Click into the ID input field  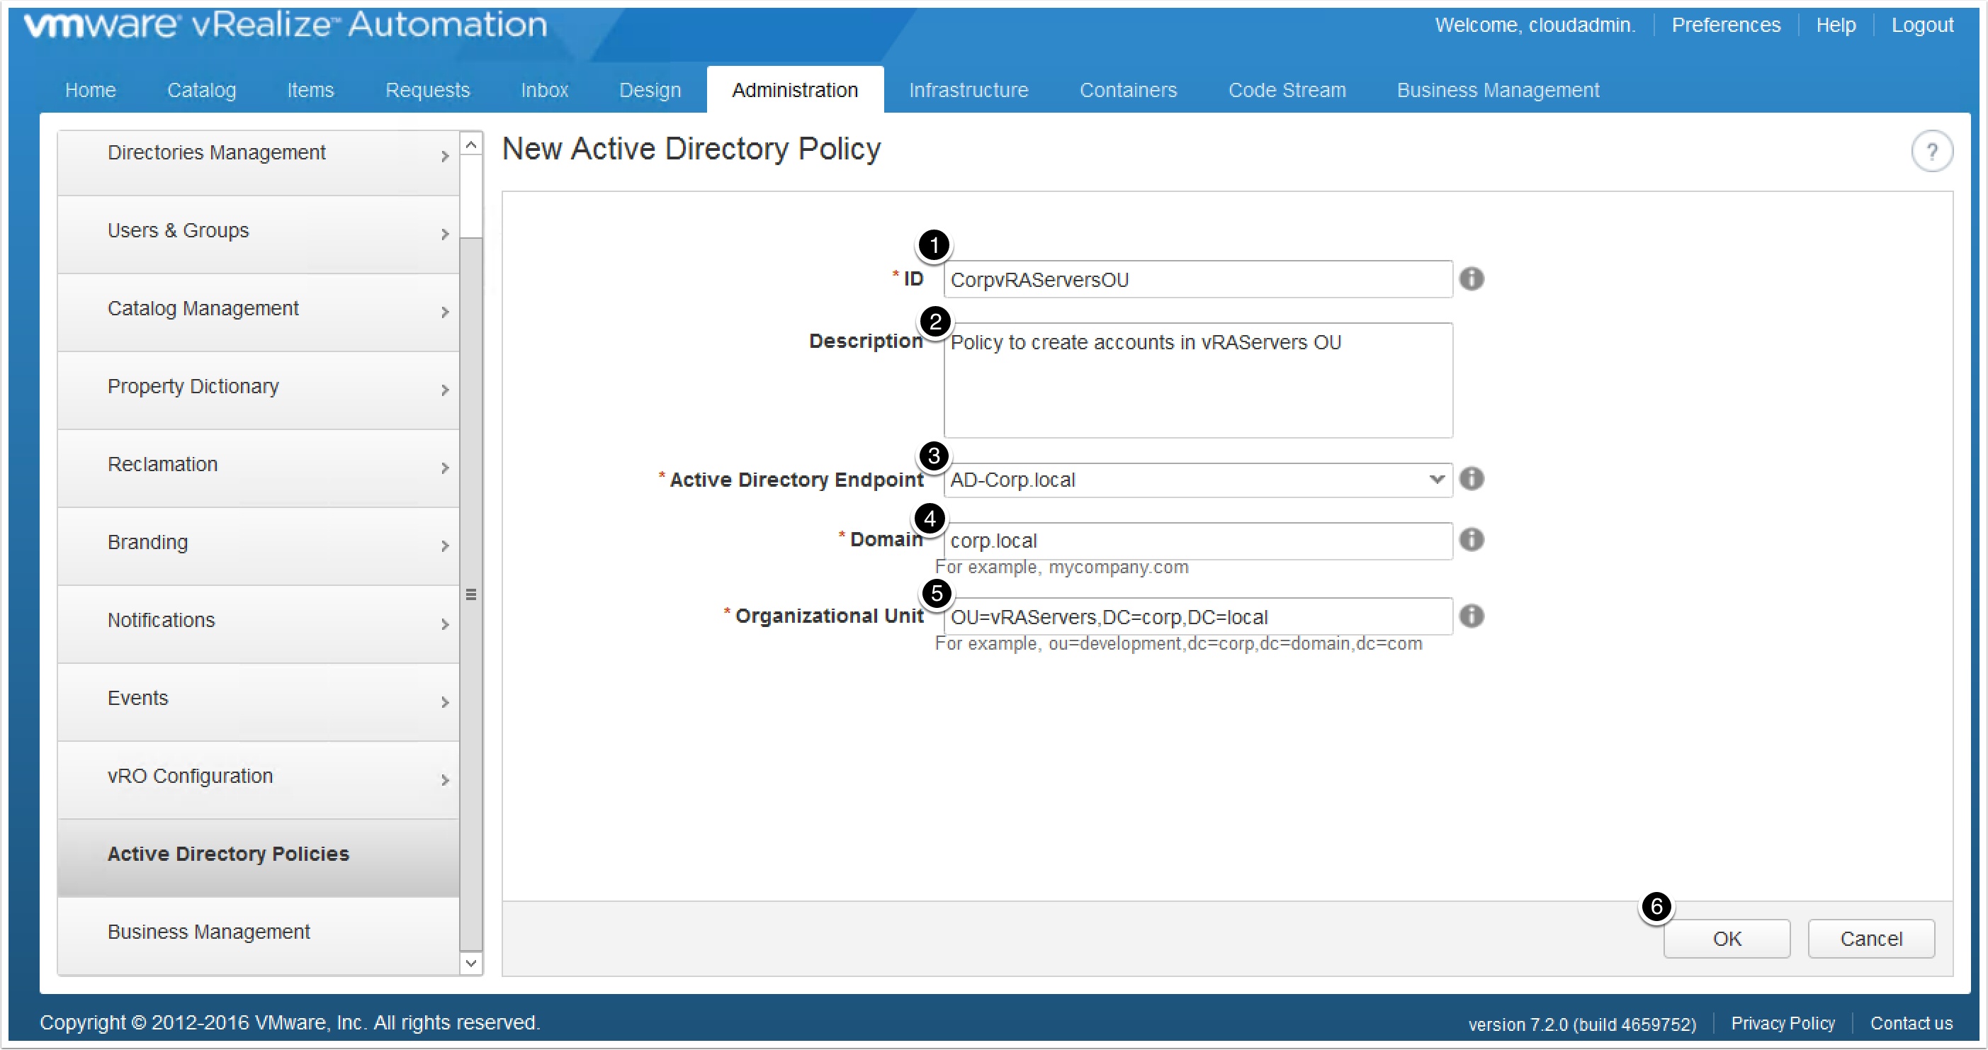coord(1198,279)
